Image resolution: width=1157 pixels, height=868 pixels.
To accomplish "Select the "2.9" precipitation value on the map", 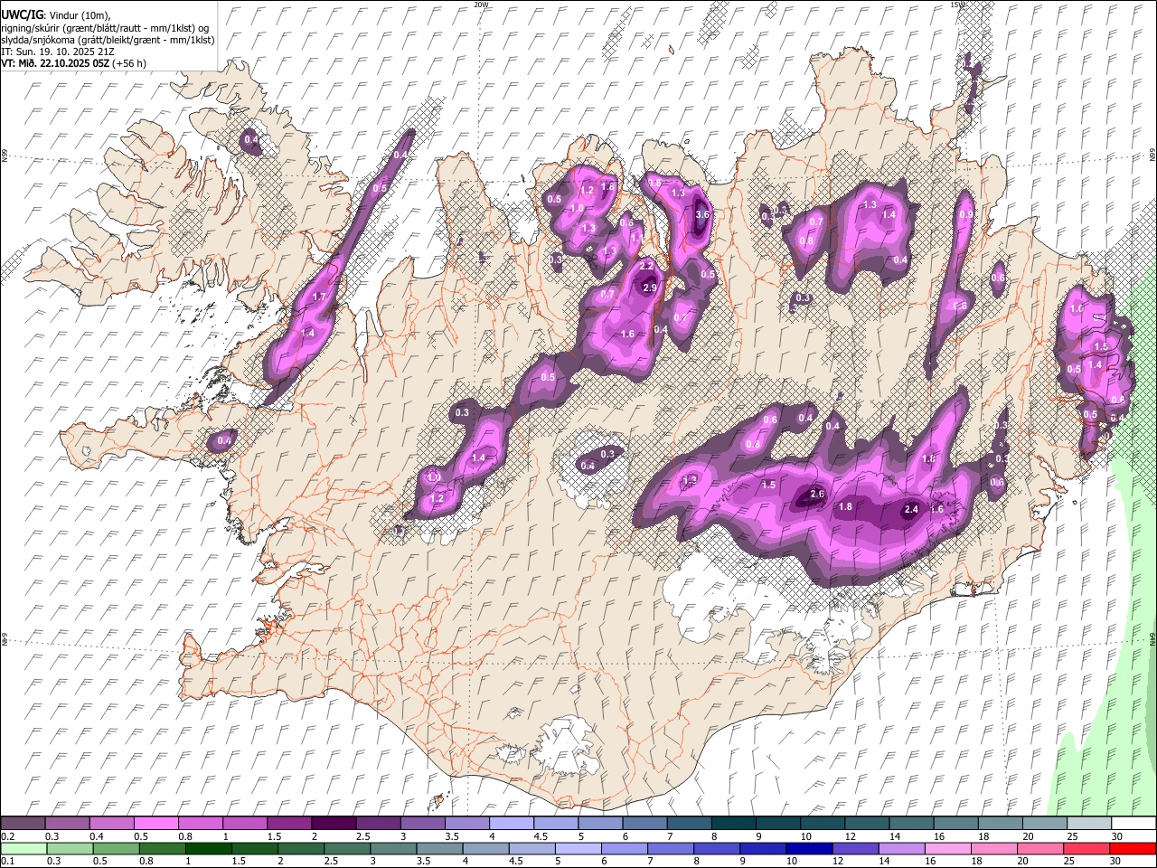I will coord(649,288).
